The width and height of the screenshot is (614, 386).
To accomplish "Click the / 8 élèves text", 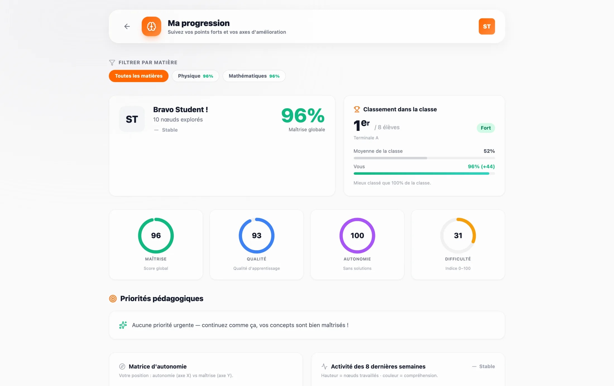I will 387,127.
